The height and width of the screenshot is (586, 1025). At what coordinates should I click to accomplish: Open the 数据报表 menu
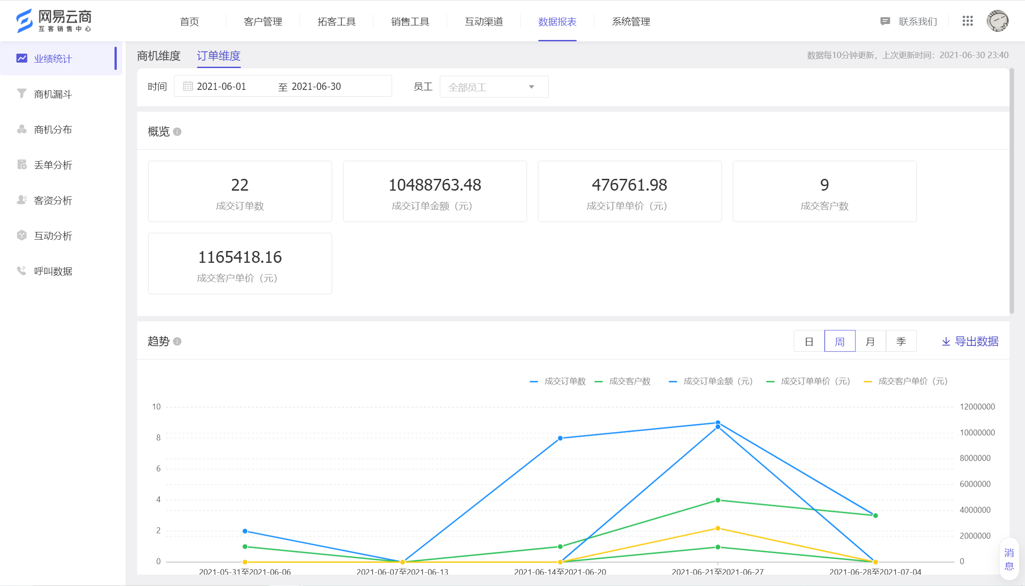[x=557, y=21]
